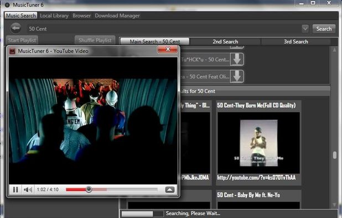Switch to the 2nd Search tab
342x218 pixels.
pyautogui.click(x=225, y=41)
